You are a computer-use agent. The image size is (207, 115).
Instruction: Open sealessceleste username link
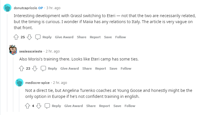[31, 51]
